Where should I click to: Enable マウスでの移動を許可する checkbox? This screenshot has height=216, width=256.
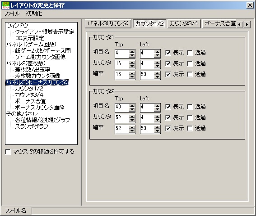pyautogui.click(x=8, y=152)
